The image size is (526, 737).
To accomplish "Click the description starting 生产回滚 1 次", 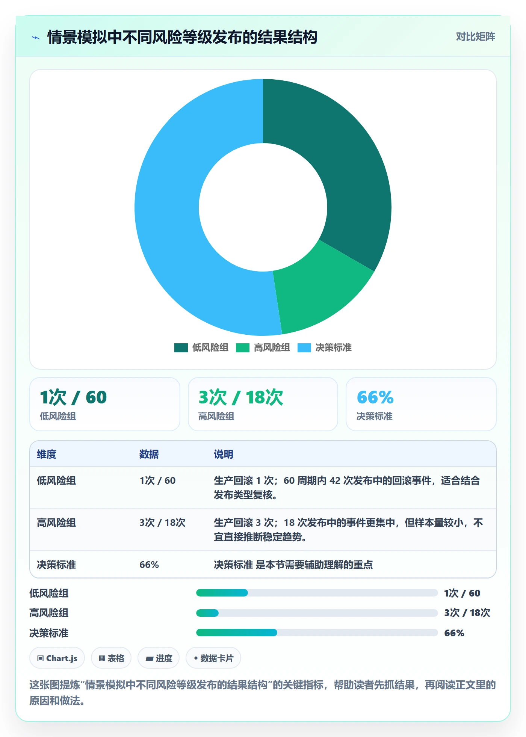I will click(347, 488).
